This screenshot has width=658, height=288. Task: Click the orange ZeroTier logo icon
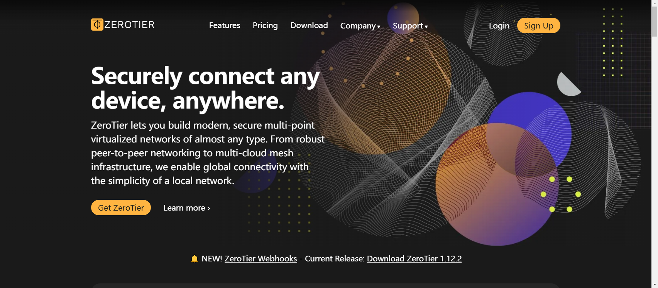point(97,25)
